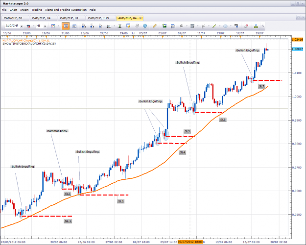Open the horizontal lines tool dropdown arrow
Image resolution: width=306 pixels, height=245 pixels.
tap(198, 26)
